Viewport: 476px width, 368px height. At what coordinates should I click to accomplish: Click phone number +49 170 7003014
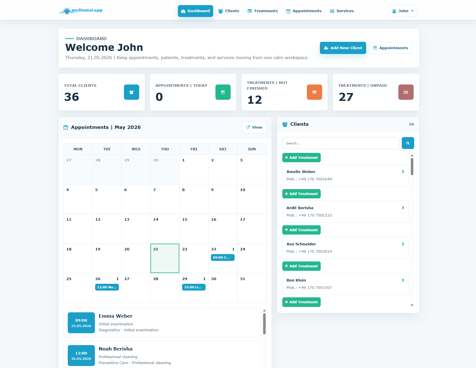coord(315,252)
